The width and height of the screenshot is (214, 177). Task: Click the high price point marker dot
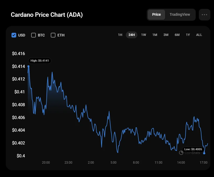28,66
